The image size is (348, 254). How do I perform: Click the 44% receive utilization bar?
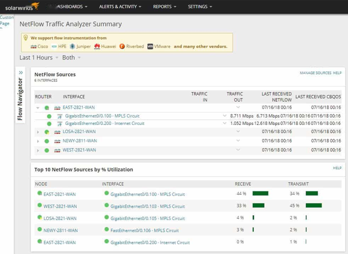pyautogui.click(x=260, y=194)
